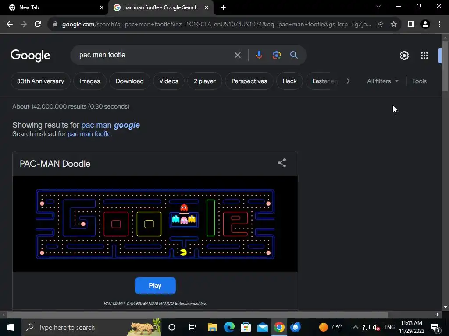Submit search with the magnifier icon
This screenshot has height=336, width=449.
coord(294,55)
